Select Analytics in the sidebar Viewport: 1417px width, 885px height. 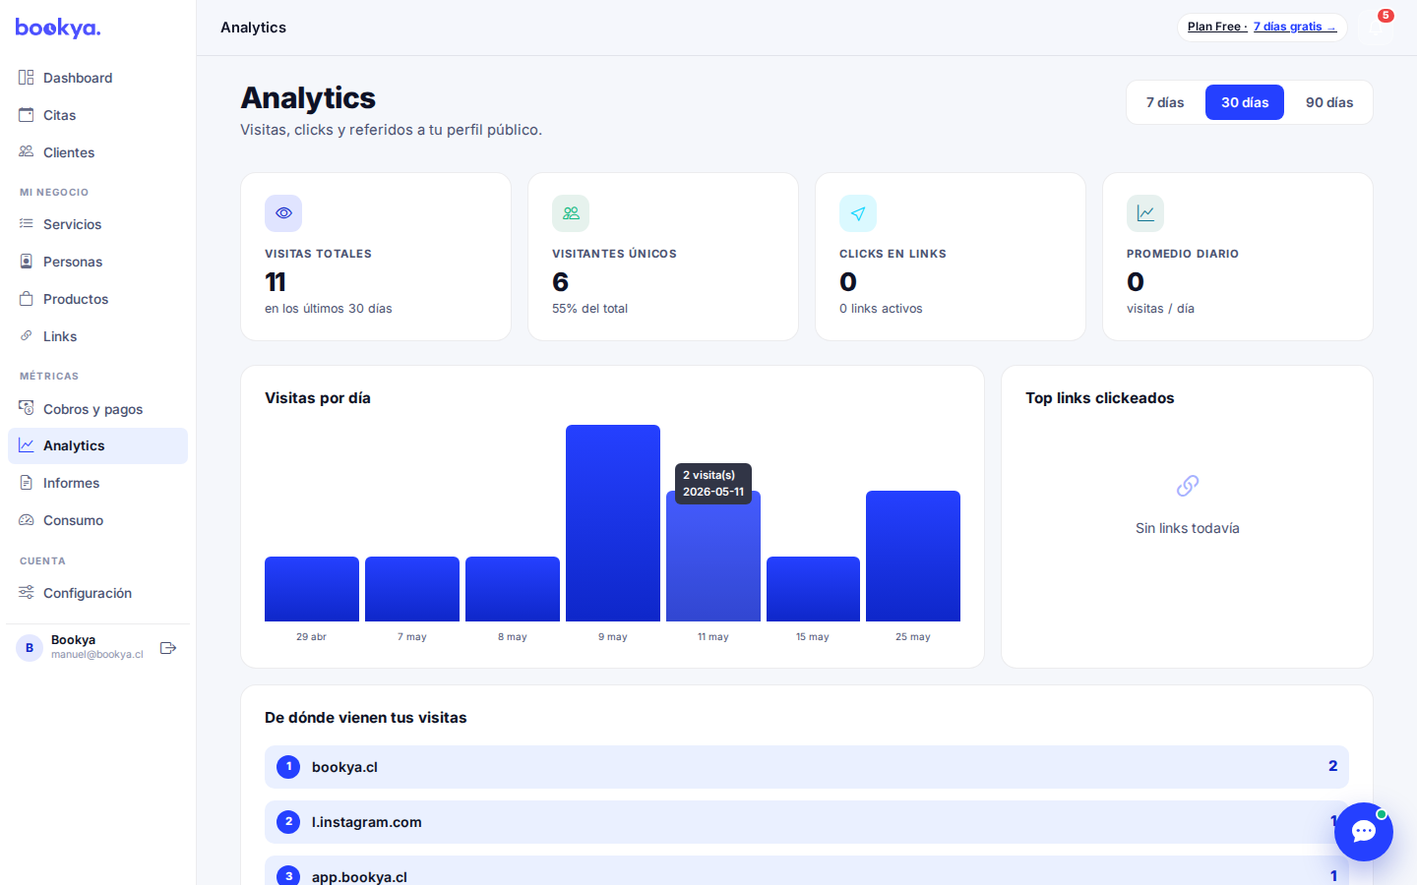(x=97, y=445)
